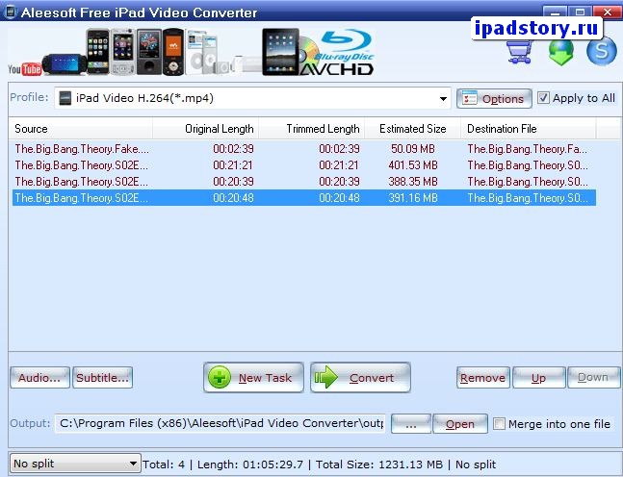Click the 00:20:48 trimmed length cell
The height and width of the screenshot is (477, 623).
tap(339, 197)
